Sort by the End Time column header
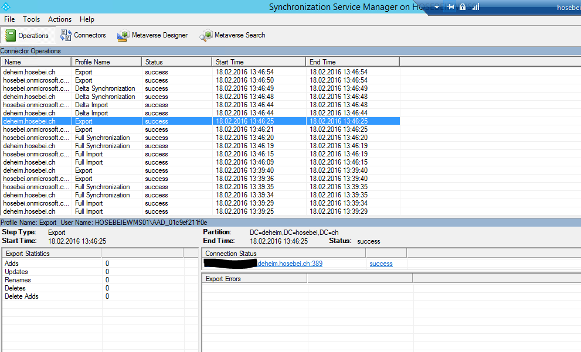Viewport: 581px width, 352px height. tap(352, 62)
